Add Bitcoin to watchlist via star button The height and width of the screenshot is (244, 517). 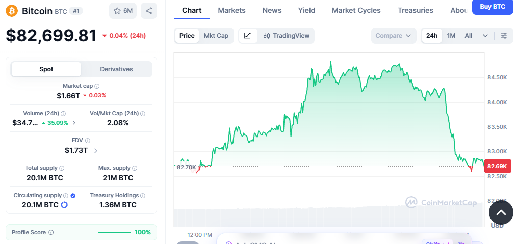123,11
